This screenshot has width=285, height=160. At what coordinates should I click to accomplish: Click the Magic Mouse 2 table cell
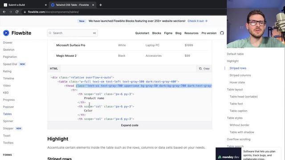66,56
